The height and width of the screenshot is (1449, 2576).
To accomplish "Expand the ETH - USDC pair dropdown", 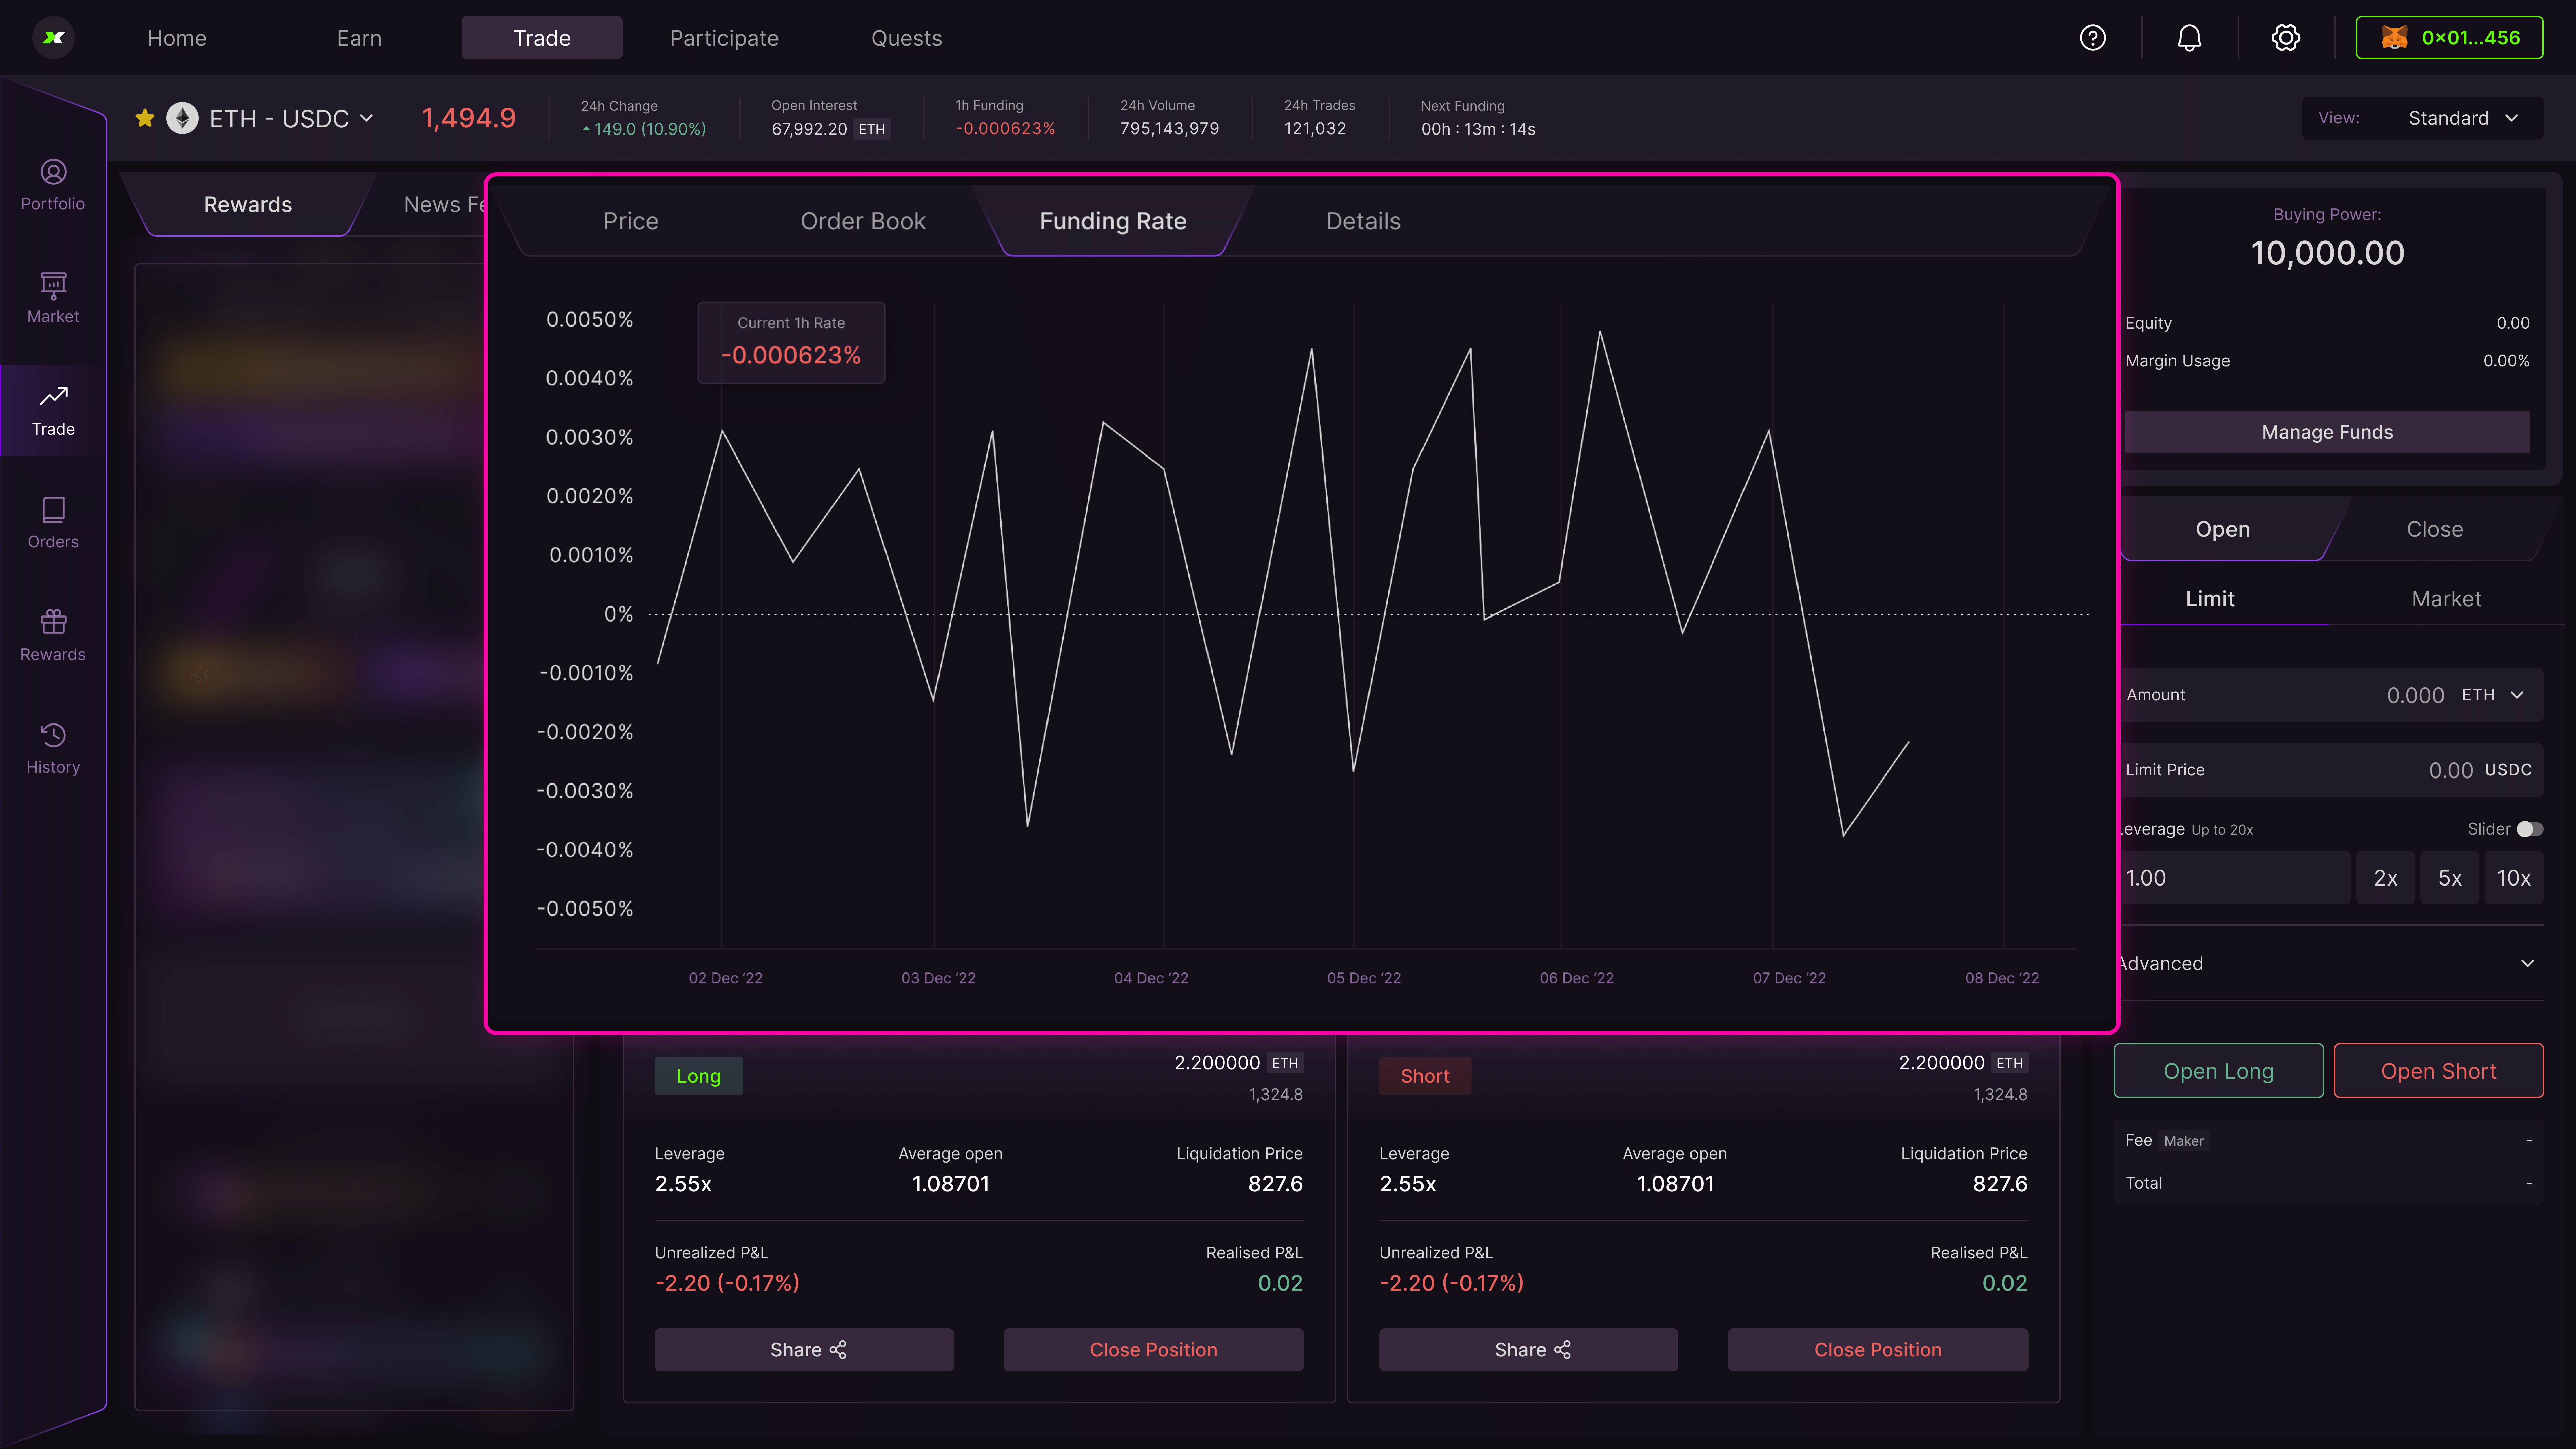I will 366,118.
